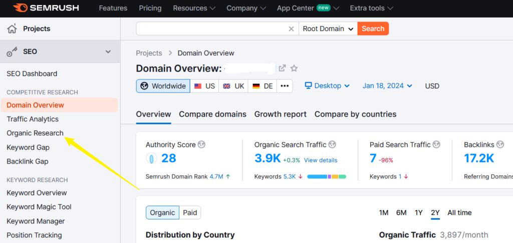Click the Desktop monitor icon
Viewport: 513px width, 243px height.
click(308, 85)
